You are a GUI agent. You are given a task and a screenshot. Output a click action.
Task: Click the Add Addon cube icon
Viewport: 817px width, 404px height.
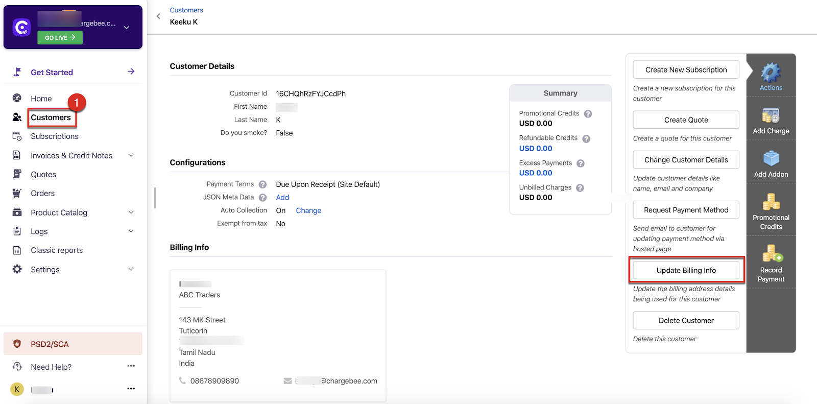click(771, 159)
